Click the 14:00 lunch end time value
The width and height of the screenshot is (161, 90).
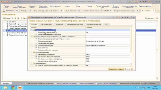[108, 59]
